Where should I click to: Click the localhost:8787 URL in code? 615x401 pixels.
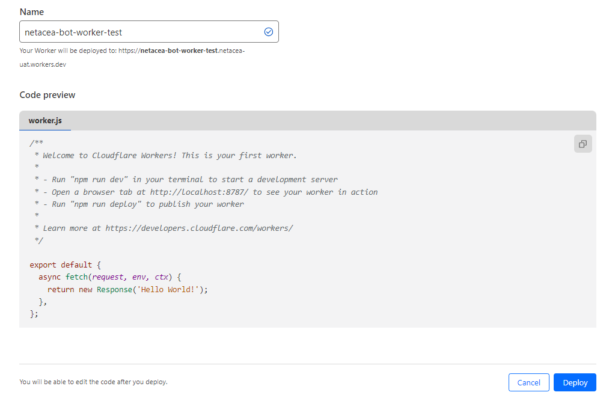coord(201,192)
